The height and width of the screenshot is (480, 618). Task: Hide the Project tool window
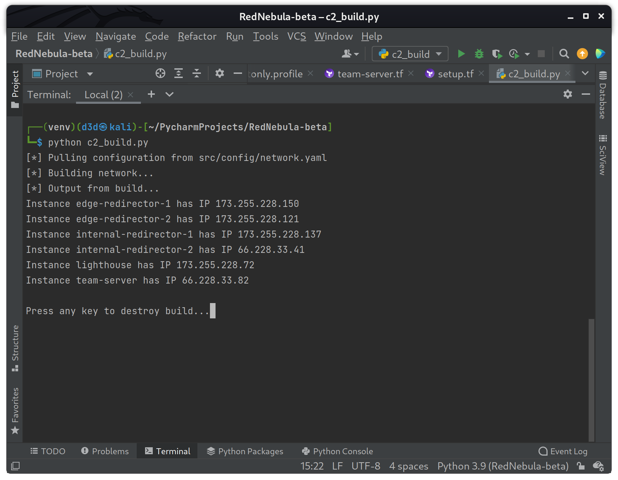(238, 73)
